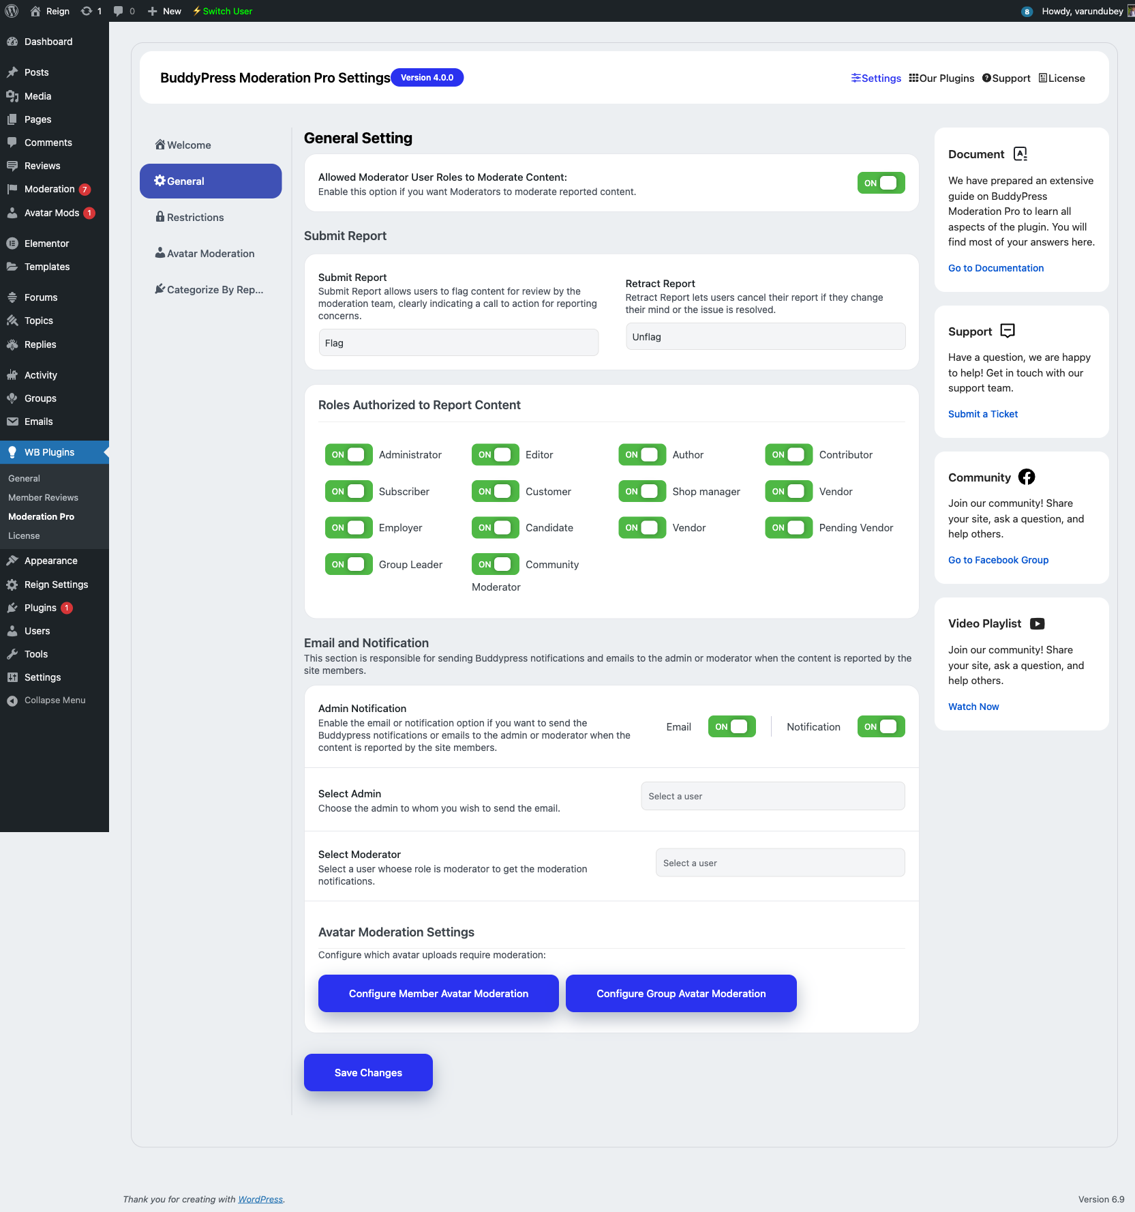Click the Submit Report Flag text field
This screenshot has width=1135, height=1212.
(459, 343)
